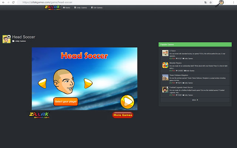237x148 pixels.
Task: Click the red More Games button
Action: (x=123, y=115)
